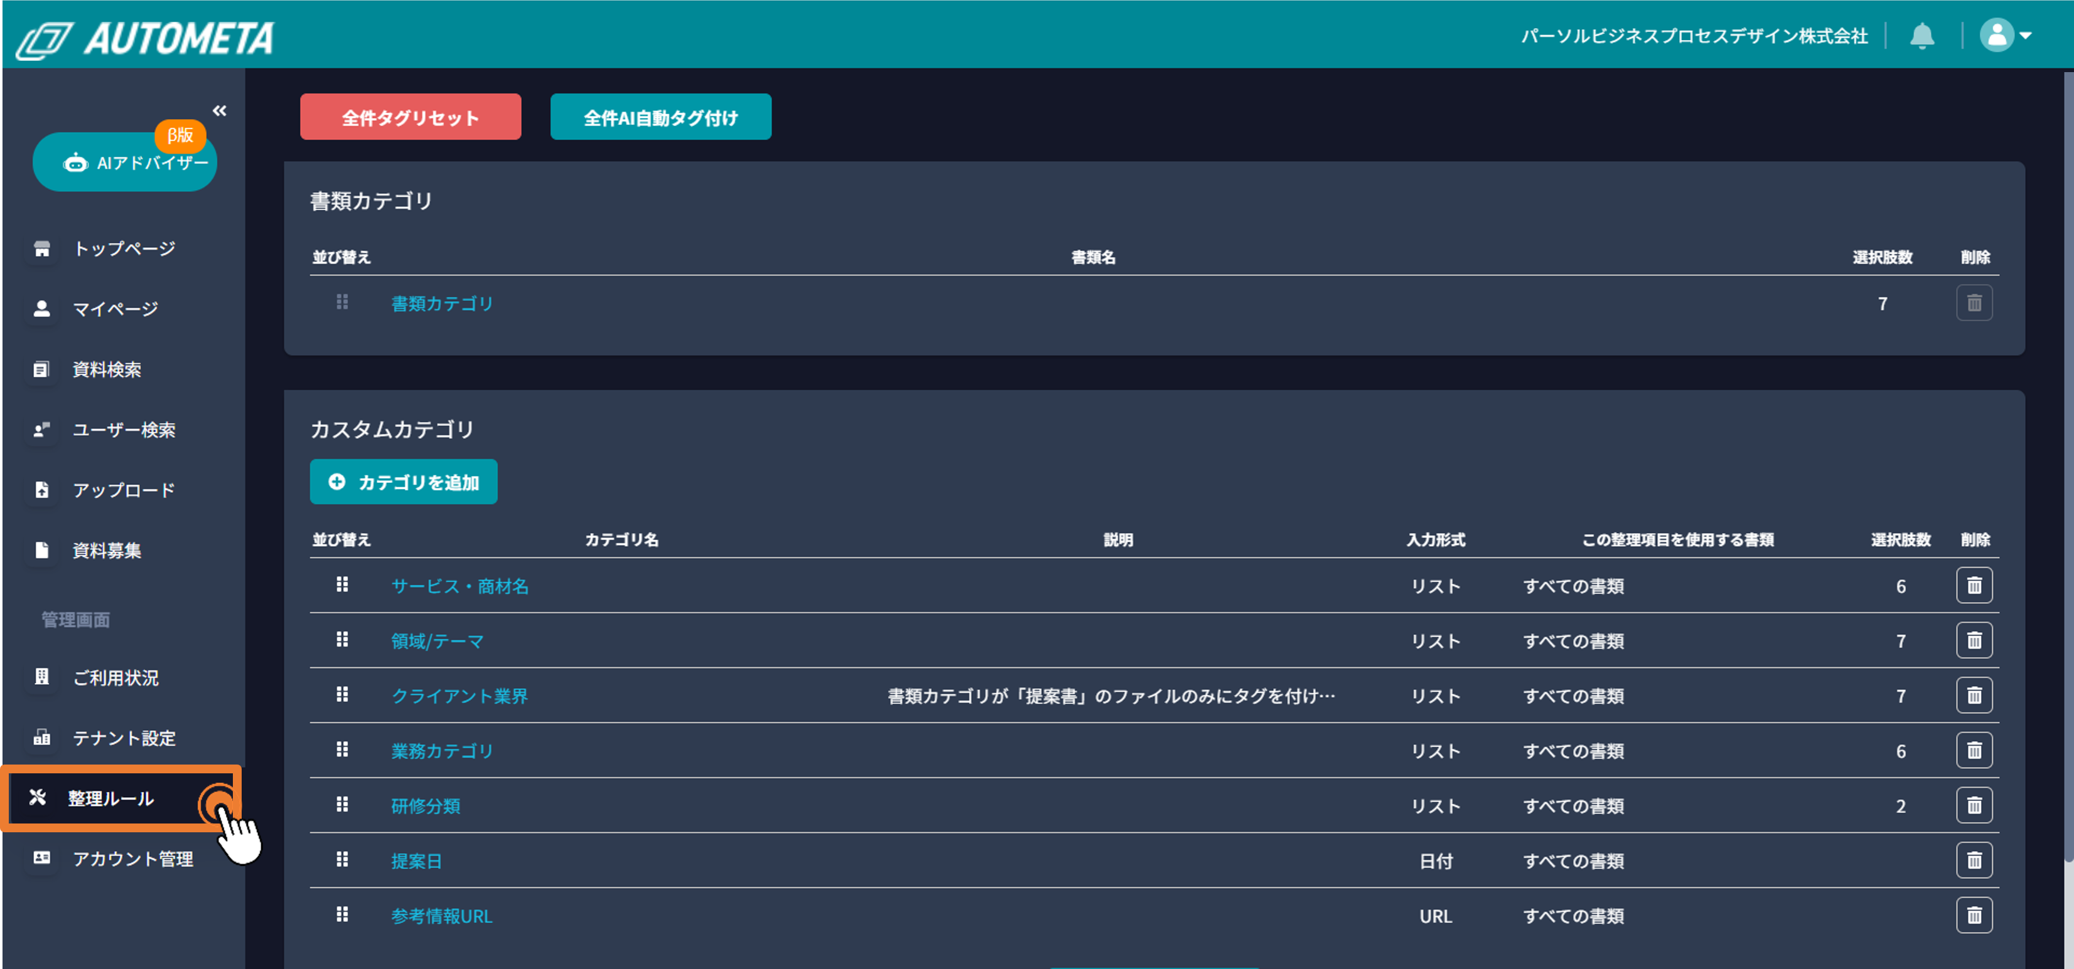This screenshot has height=969, width=2074.
Task: Delete the 領域/テーマ row via trash icon
Action: tap(1974, 641)
